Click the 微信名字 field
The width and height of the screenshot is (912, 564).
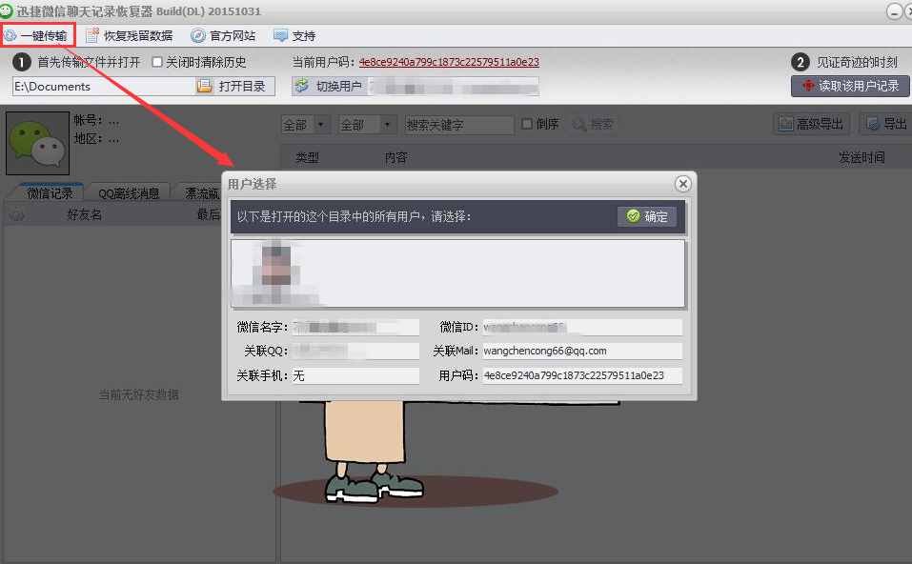(355, 328)
